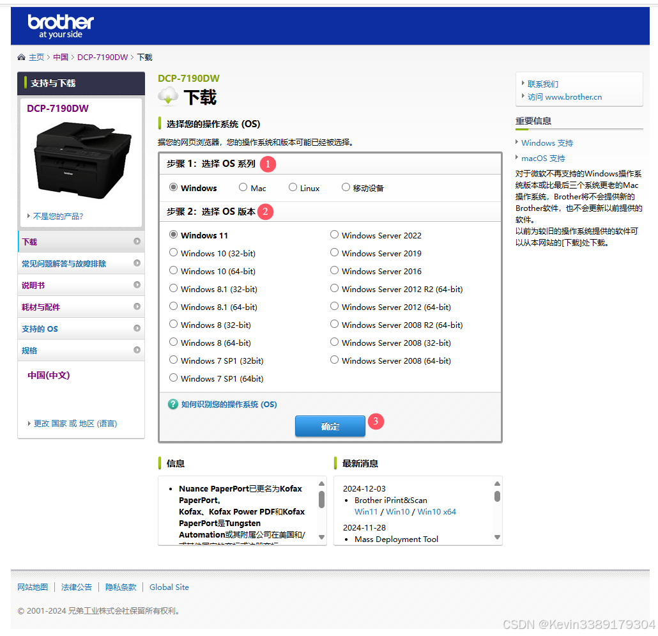Screen dimensions: 658x636
Task: Click the arrow icon on the 支持的 OS row
Action: [x=137, y=329]
